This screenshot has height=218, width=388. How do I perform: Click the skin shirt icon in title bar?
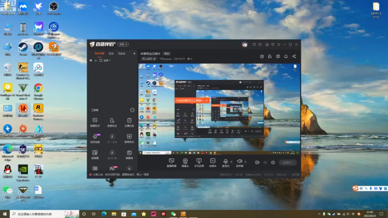273,45
